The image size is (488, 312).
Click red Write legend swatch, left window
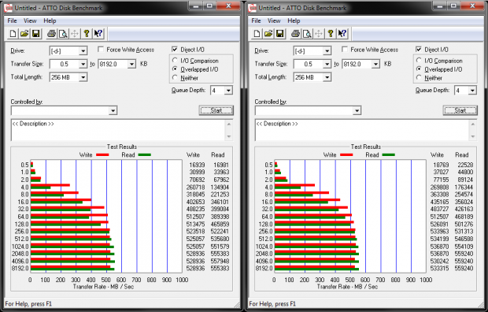tap(102, 155)
